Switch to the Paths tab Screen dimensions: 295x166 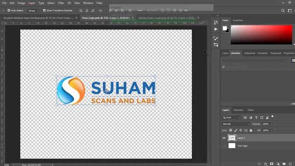click(250, 110)
